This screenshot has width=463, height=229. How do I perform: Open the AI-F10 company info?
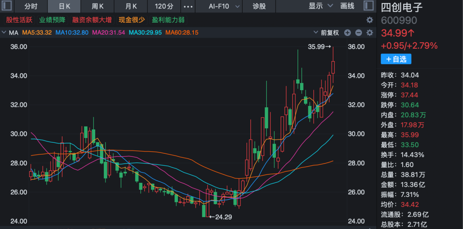coord(219,6)
